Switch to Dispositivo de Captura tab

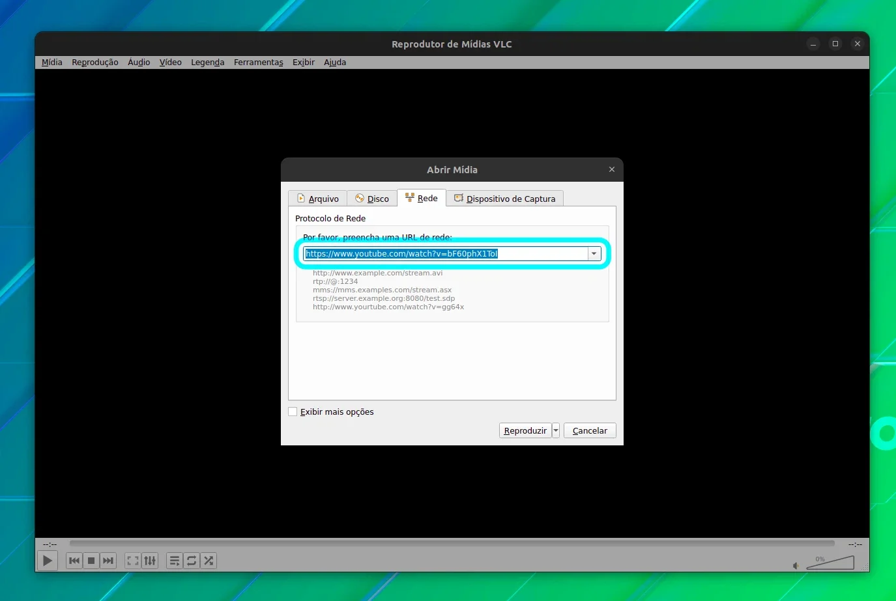click(505, 199)
